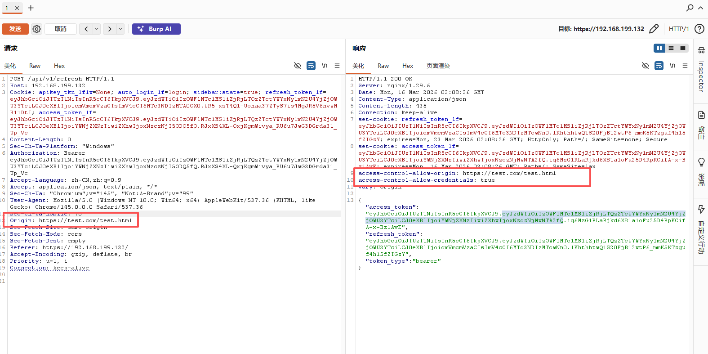
Task: Open Repeater settings gear icon
Action: (37, 29)
